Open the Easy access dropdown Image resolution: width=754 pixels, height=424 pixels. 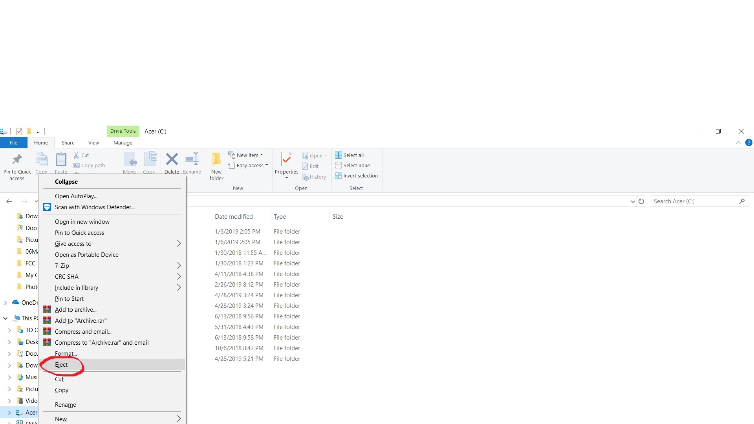(x=267, y=165)
